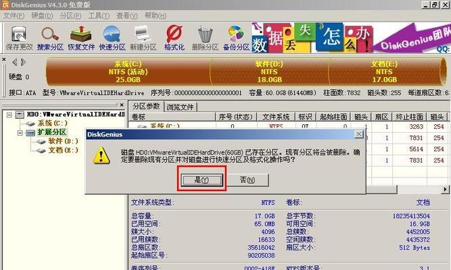The height and width of the screenshot is (270, 451).
Task: Open the 帮助(H) menu
Action: pos(156,16)
